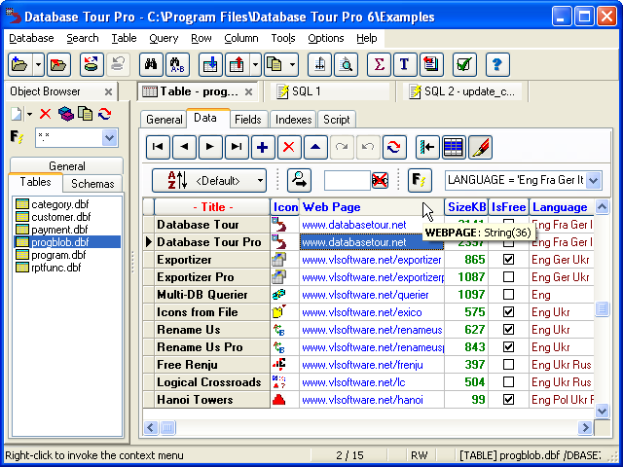Click the blue question mark Help icon
Screen dimensions: 623x467
(497, 64)
